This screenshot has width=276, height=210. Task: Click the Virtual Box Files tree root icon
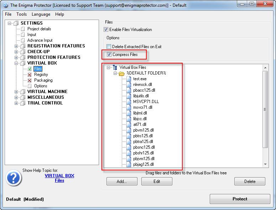pyautogui.click(x=115, y=67)
